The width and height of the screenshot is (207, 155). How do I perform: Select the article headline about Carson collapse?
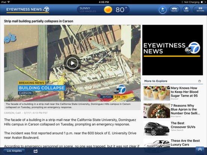(x=39, y=21)
